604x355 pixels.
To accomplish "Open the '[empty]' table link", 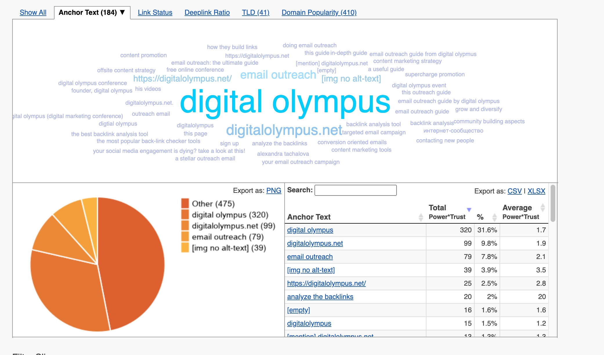I will click(x=298, y=310).
